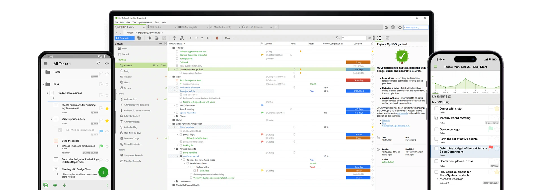The height and width of the screenshot is (190, 542).
Task: Tap the filter funnel icon on Android
Action: tap(98, 64)
